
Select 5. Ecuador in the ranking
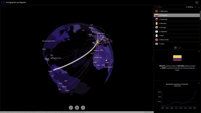tap(177, 28)
